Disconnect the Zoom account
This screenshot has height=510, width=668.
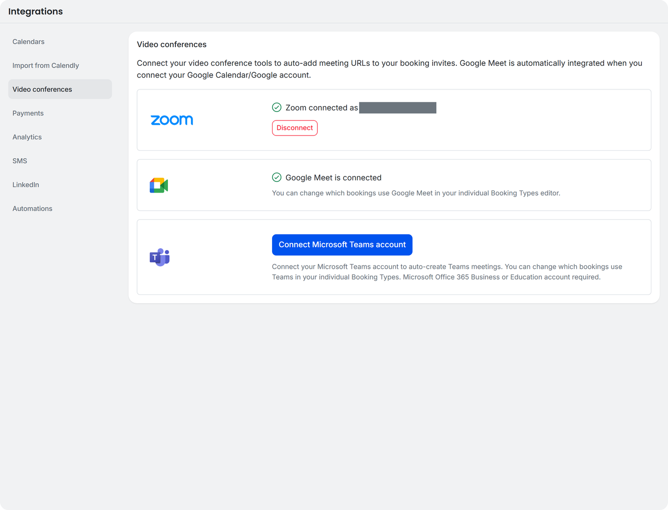[x=295, y=128]
